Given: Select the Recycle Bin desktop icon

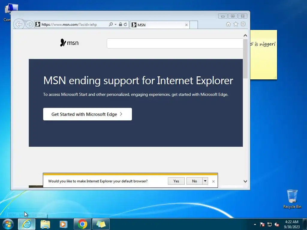Looking at the screenshot, I should 292,199.
